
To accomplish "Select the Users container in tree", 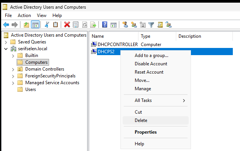I will (x=31, y=89).
